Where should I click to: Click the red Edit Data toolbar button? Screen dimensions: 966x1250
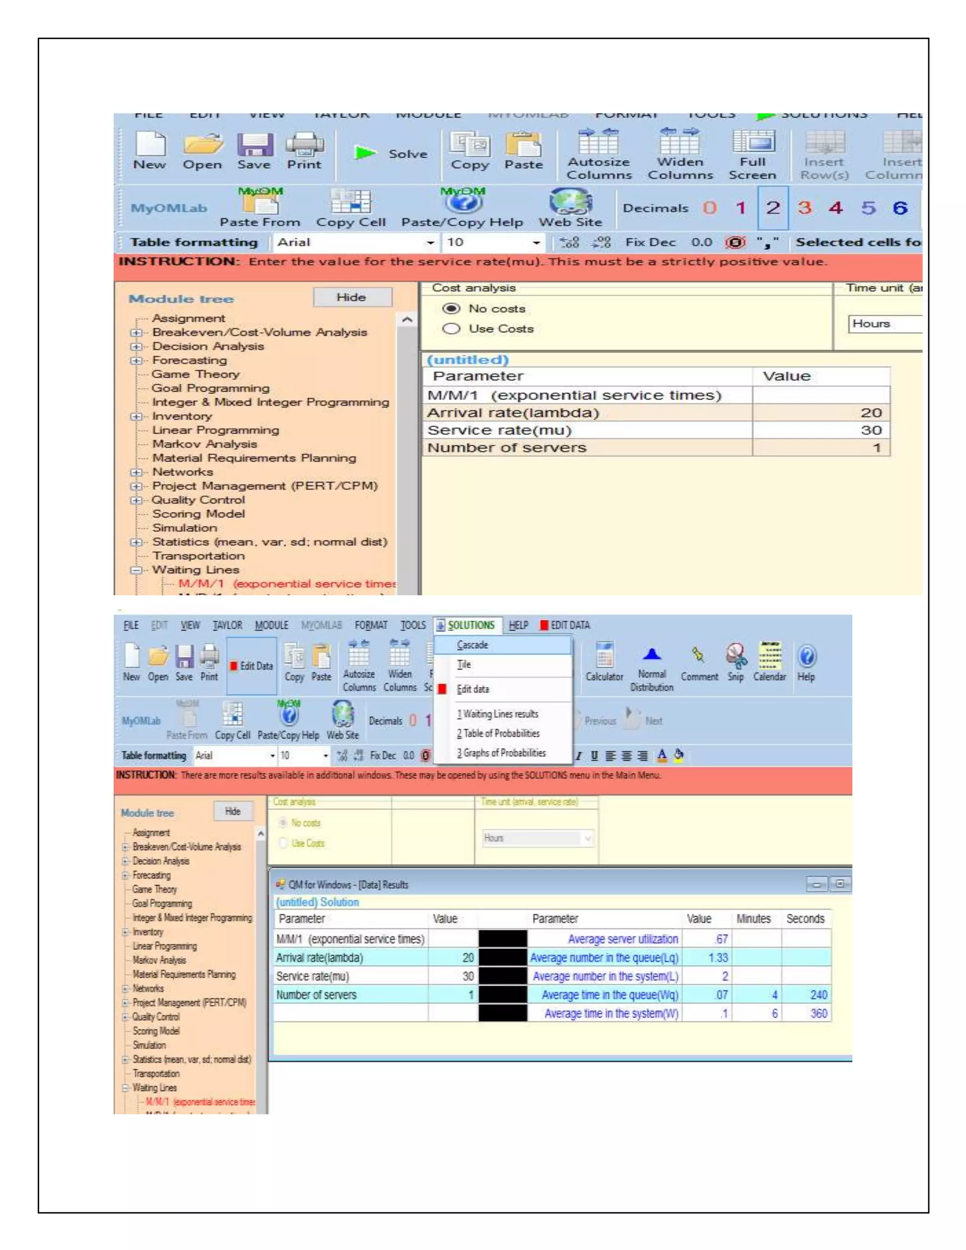(251, 666)
